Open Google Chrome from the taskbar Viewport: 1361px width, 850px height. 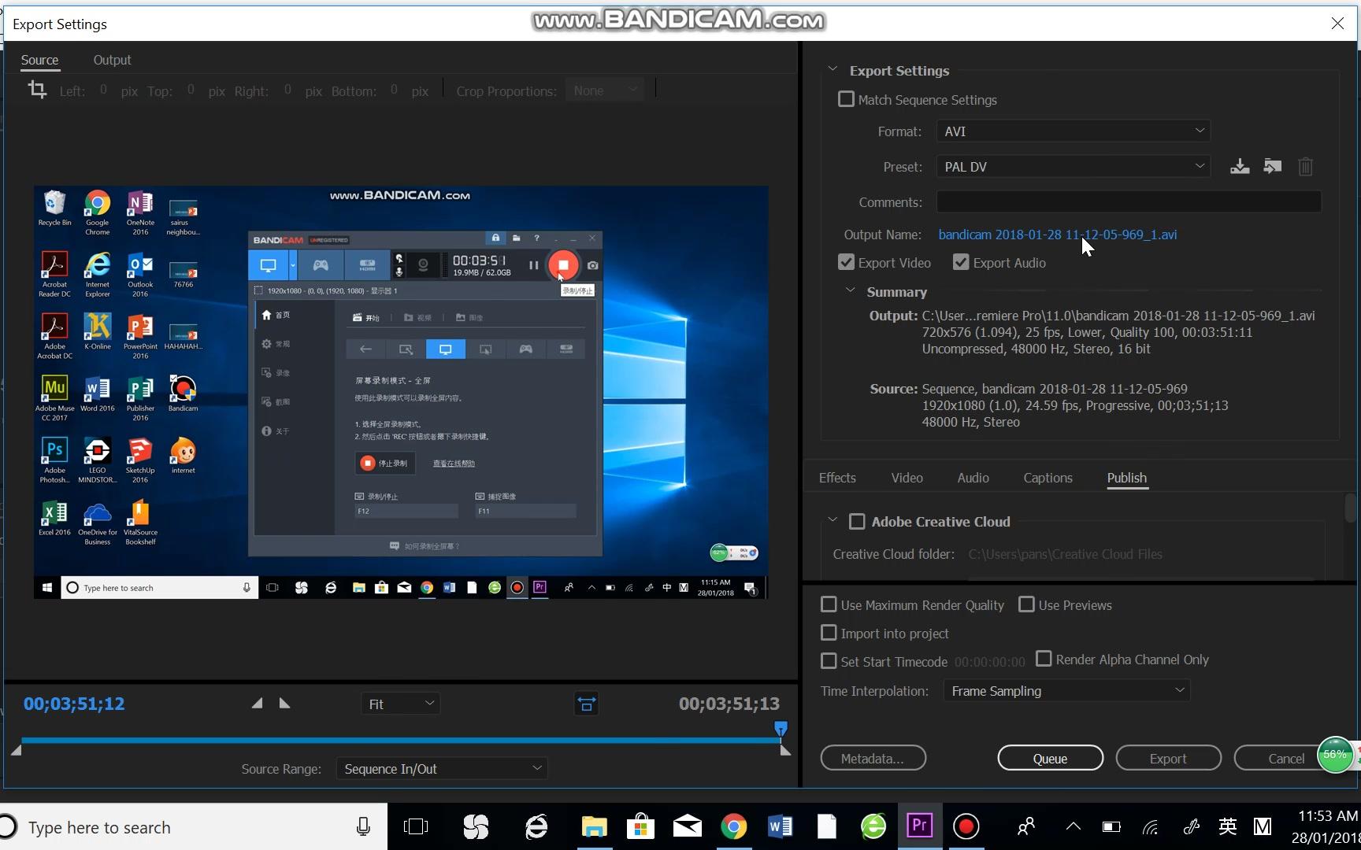pyautogui.click(x=733, y=826)
